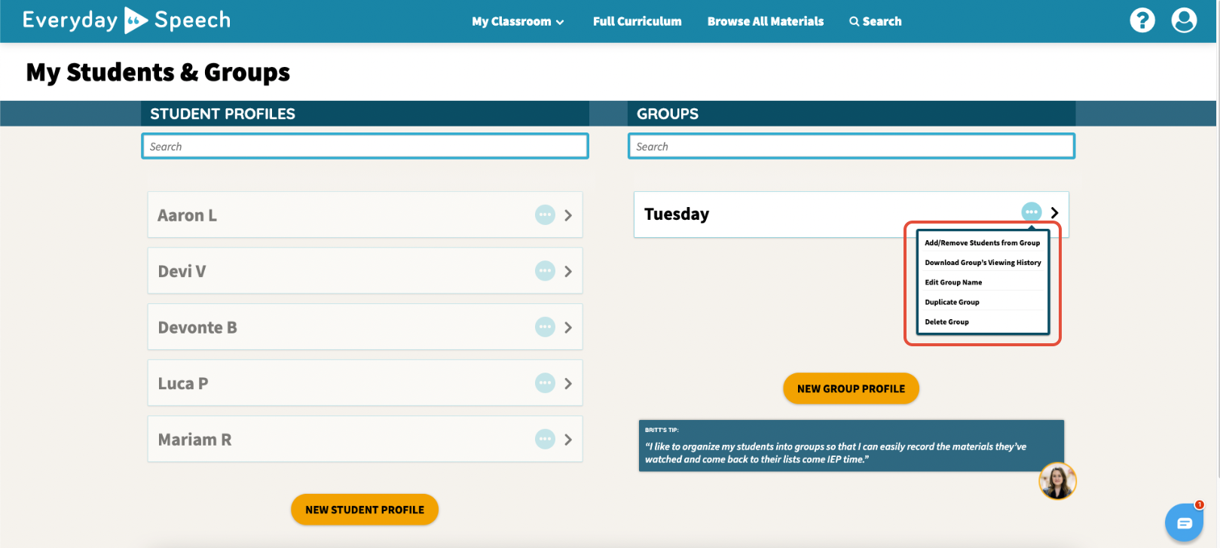Open options menu for Devonte B

(x=545, y=327)
